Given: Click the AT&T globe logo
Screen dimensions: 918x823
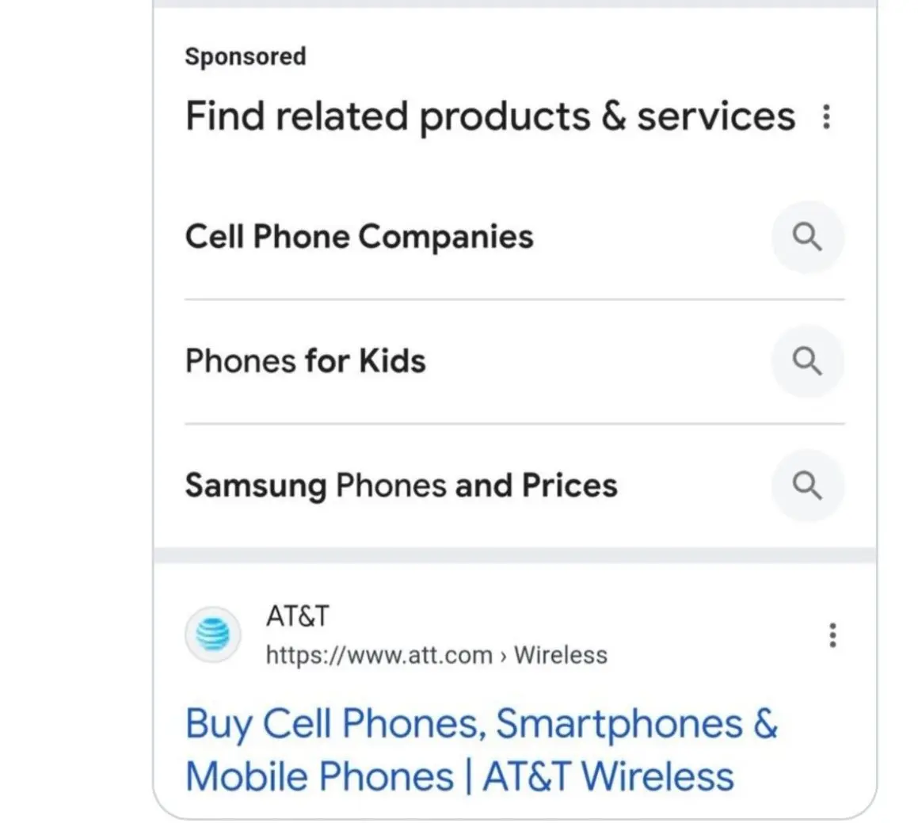Looking at the screenshot, I should coord(213,634).
